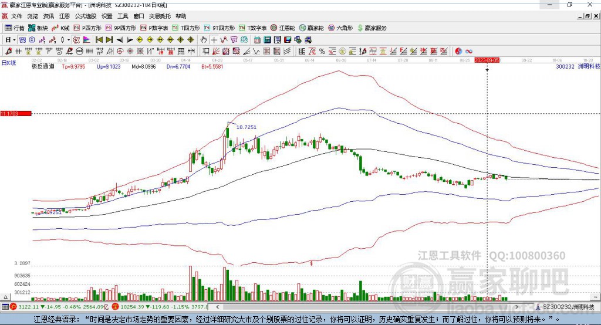Open the 浏览 menu
This screenshot has height=325, width=601.
(33, 16)
